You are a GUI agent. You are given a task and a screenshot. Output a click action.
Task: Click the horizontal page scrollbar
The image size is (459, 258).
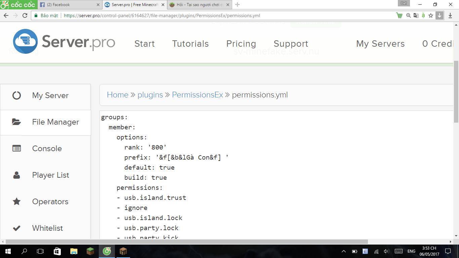[x=187, y=242]
